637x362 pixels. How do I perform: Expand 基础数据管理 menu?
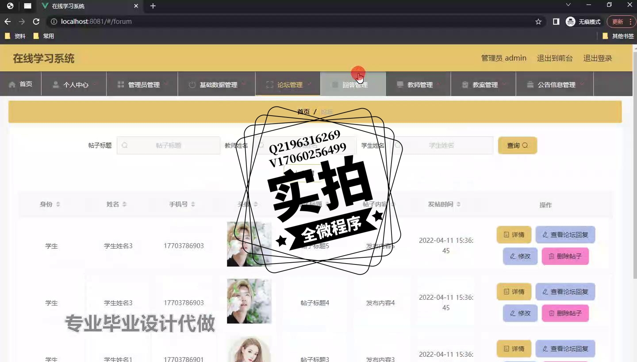[217, 84]
